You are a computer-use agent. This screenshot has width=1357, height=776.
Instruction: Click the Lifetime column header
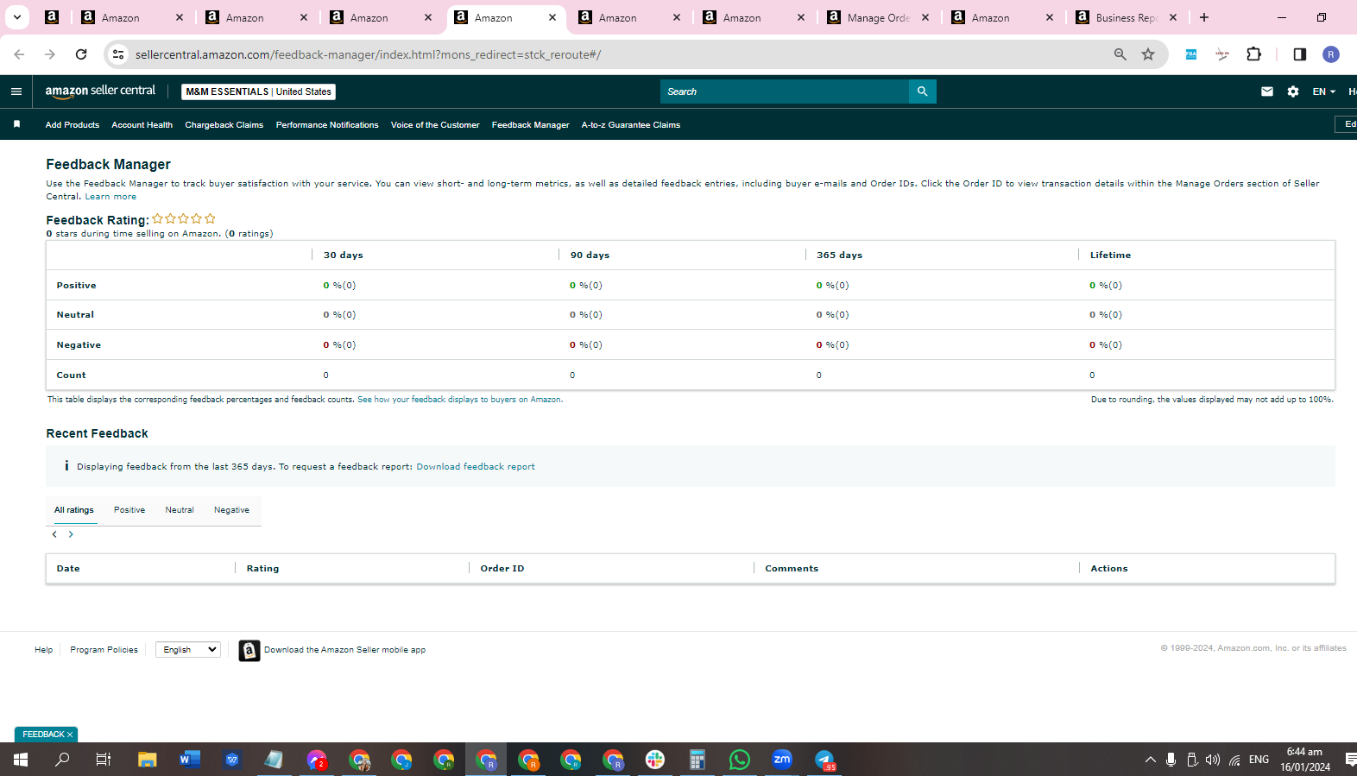coord(1110,256)
